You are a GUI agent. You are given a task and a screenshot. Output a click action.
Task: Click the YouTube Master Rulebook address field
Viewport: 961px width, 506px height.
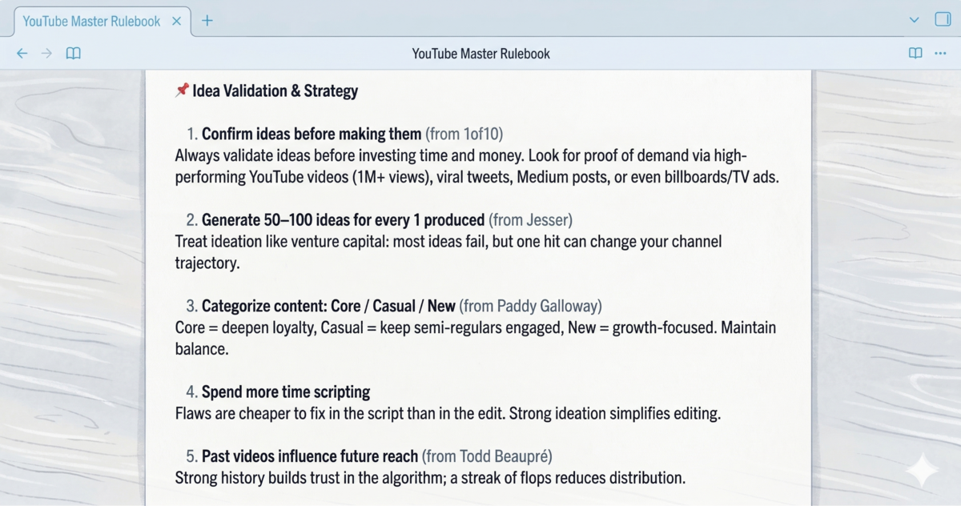click(x=480, y=54)
